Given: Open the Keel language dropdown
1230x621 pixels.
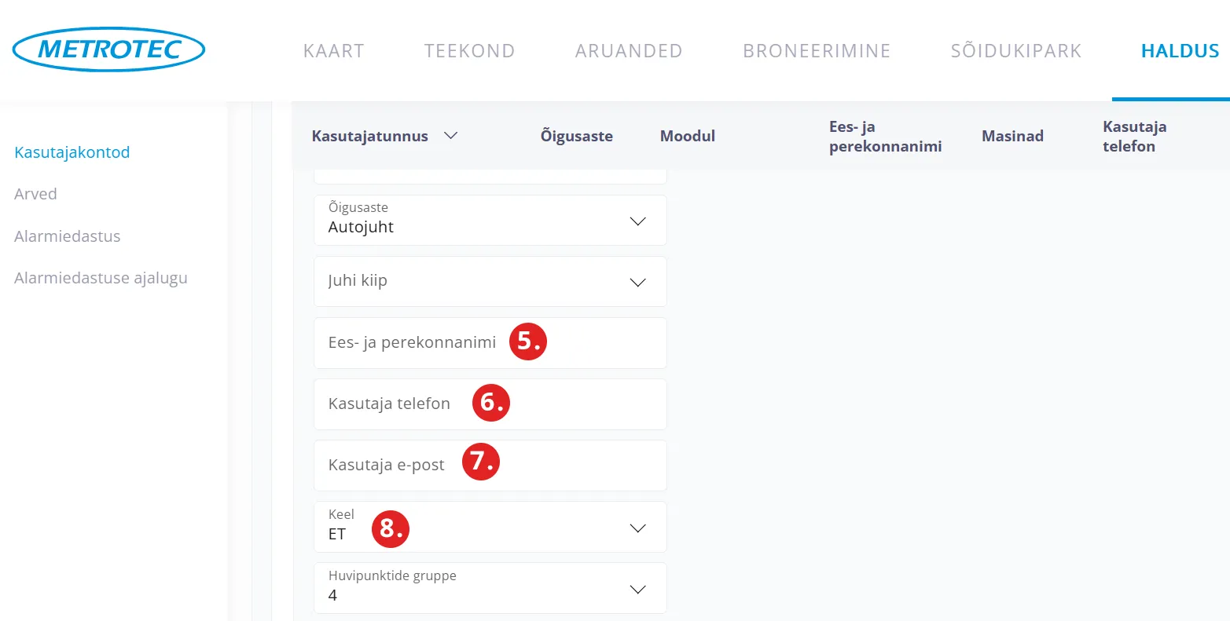Looking at the screenshot, I should tap(638, 528).
